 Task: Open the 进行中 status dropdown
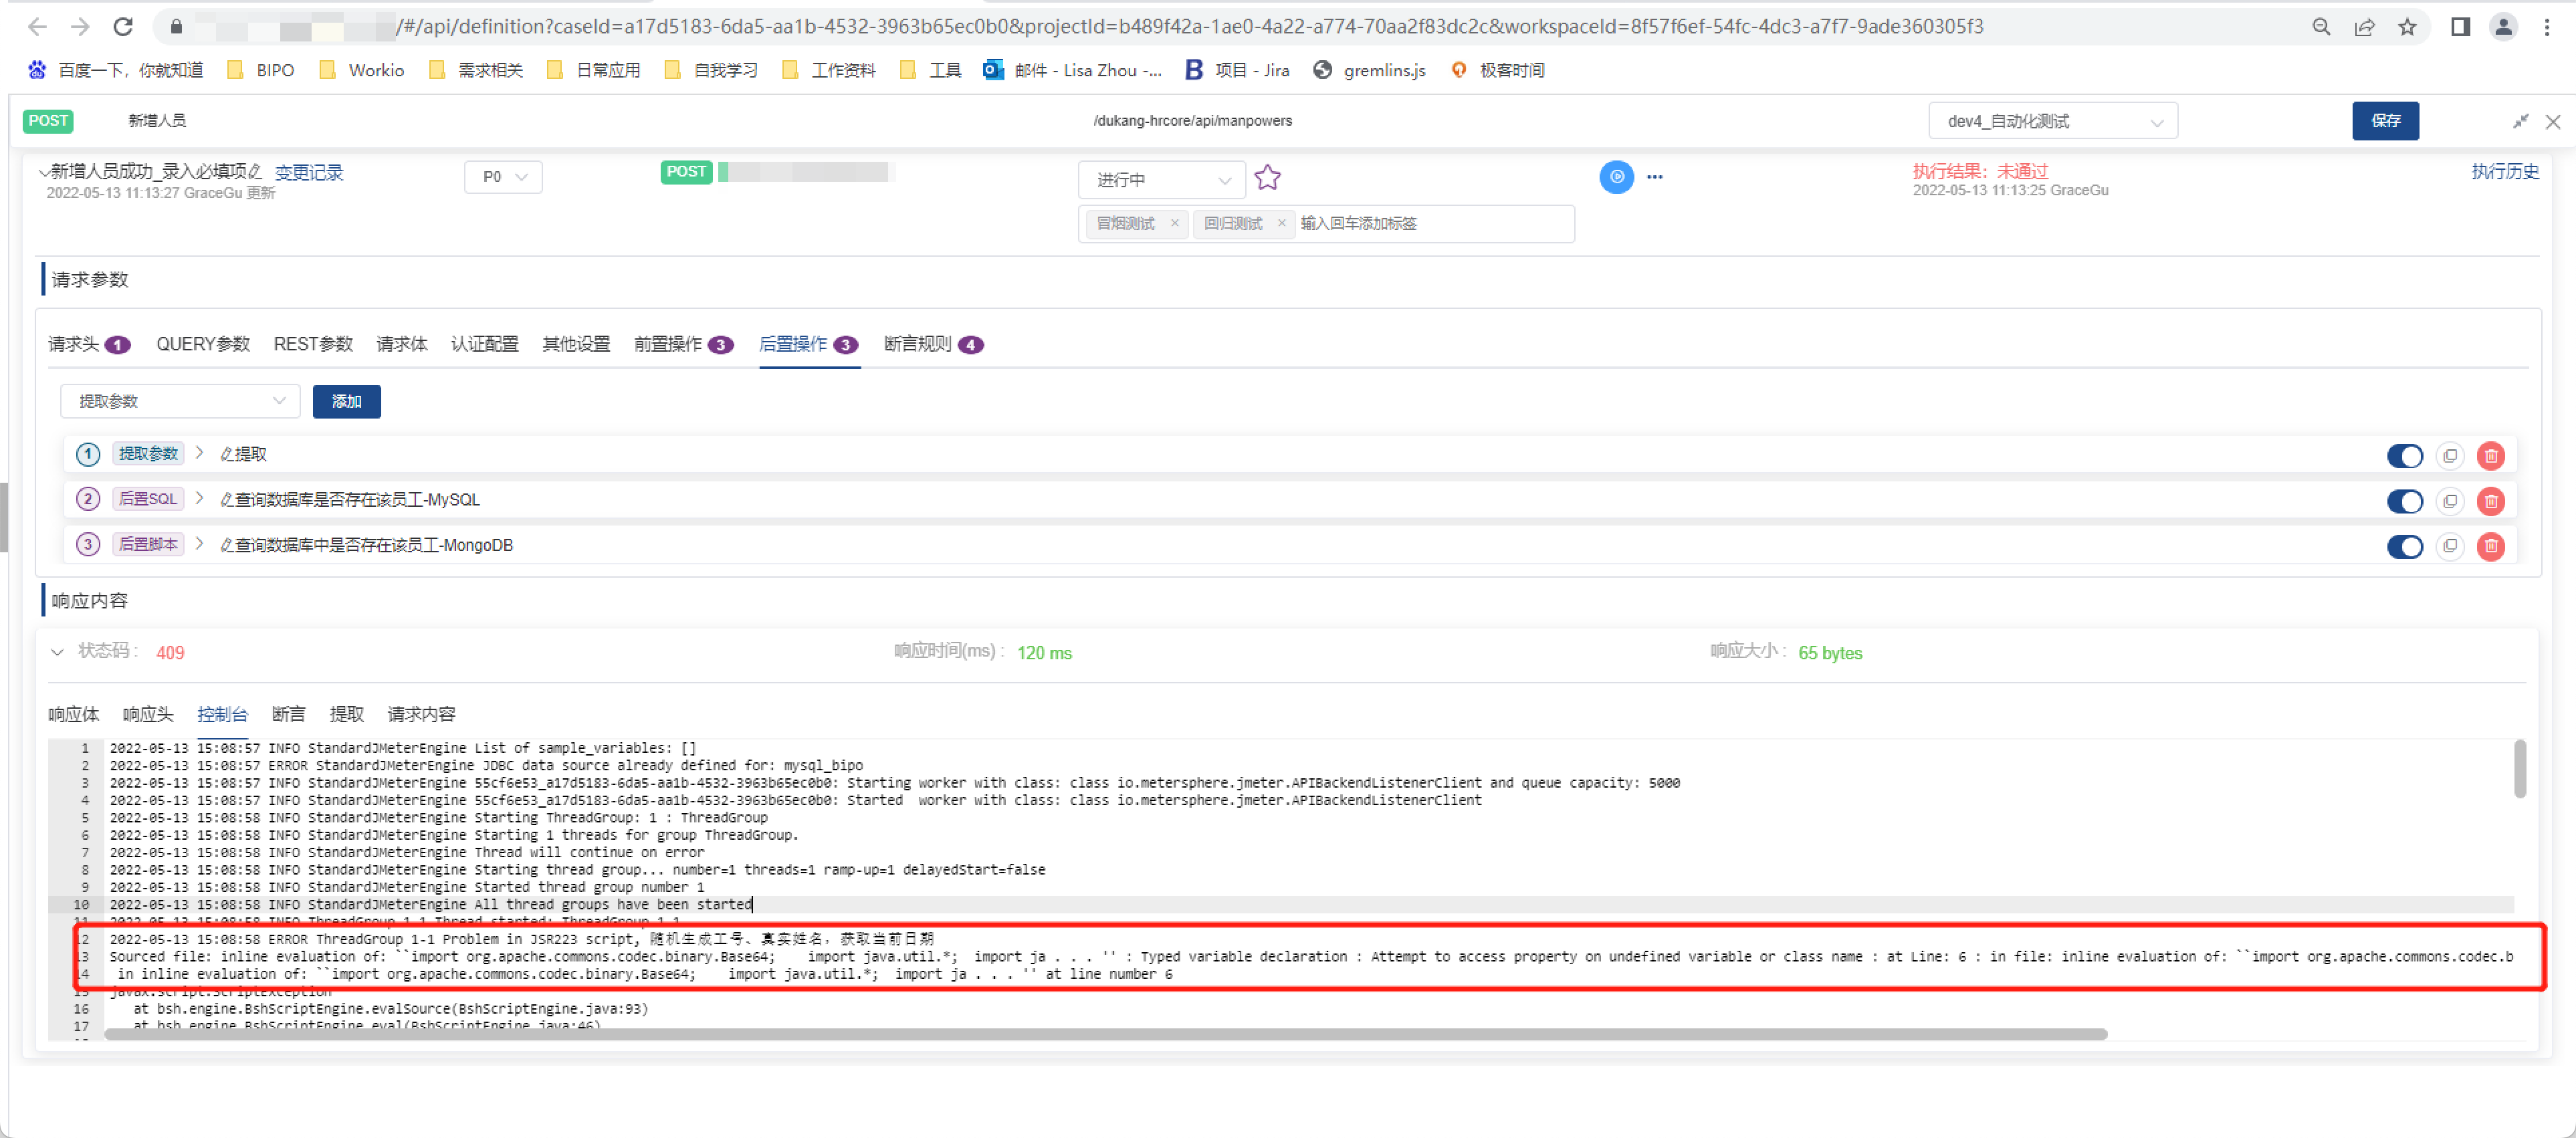point(1161,180)
